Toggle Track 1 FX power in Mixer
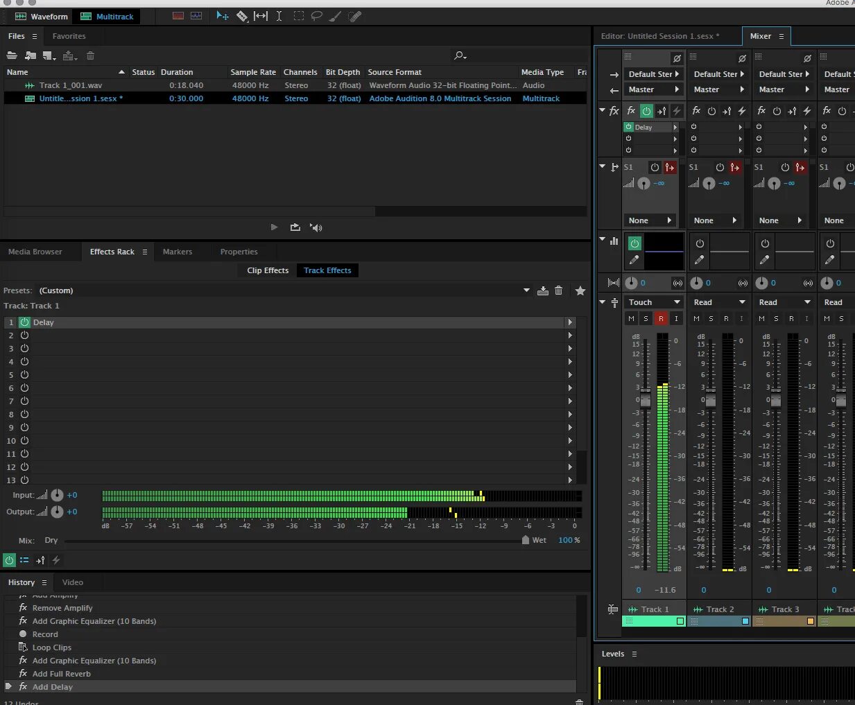 click(646, 111)
